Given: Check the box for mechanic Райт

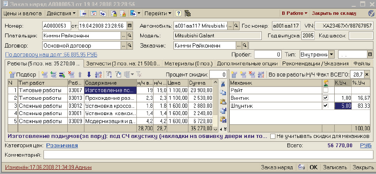Looking at the screenshot, I should coord(326,90).
